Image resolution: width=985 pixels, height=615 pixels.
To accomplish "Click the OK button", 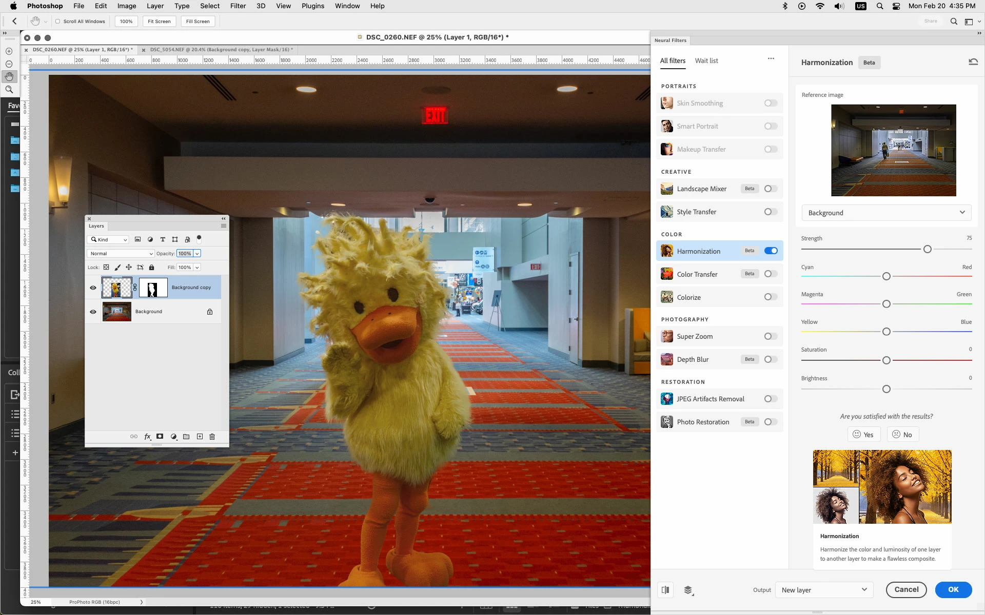I will coord(953,589).
